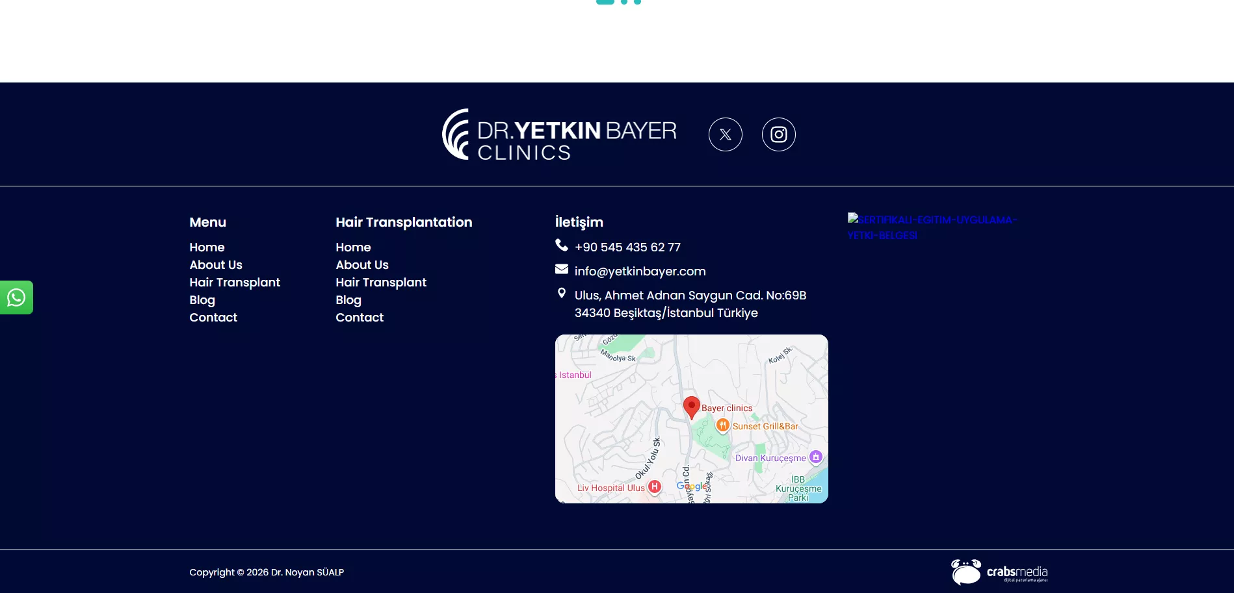Open the Instagram social icon
Screen dimensions: 1234x593
coord(778,134)
